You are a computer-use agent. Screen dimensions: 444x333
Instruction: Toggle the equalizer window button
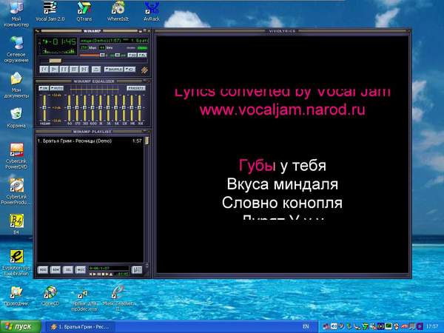click(x=132, y=55)
